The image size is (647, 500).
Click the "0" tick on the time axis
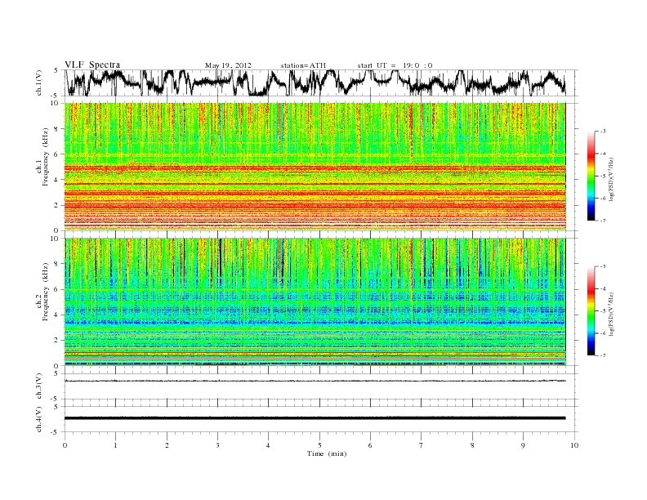pos(65,445)
